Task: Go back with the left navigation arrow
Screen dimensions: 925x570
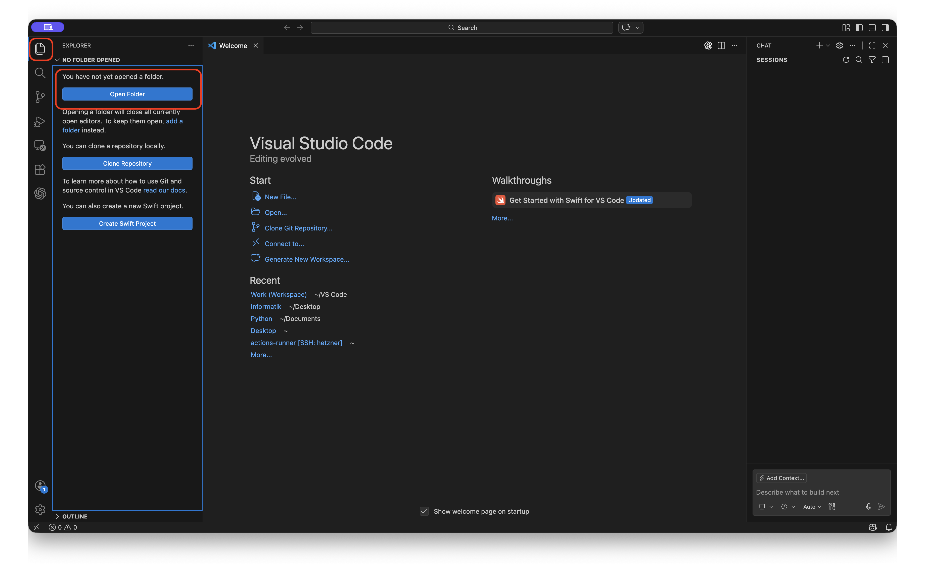Action: coord(287,28)
